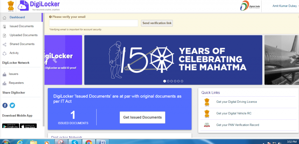Click the Get Issued Documents button

(142, 117)
